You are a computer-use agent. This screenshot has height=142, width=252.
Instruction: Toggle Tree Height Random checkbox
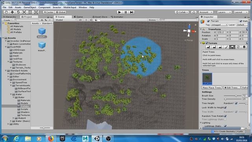pos(236,103)
